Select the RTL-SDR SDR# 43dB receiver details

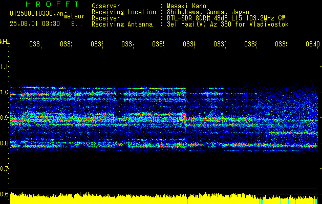coord(226,18)
